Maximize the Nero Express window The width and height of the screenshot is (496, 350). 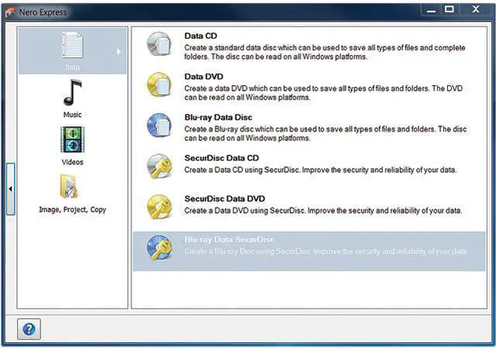click(449, 9)
